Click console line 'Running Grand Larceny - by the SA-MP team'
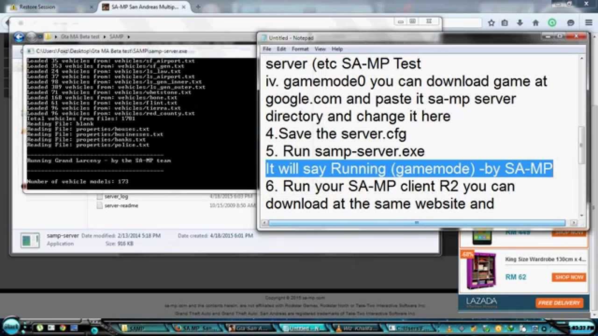The width and height of the screenshot is (598, 336). pyautogui.click(x=99, y=161)
